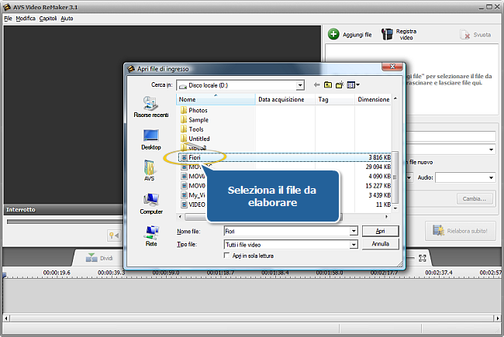Screen dimensions: 504x337
Task: Click the 15 227 KB size cell
Action: point(378,186)
